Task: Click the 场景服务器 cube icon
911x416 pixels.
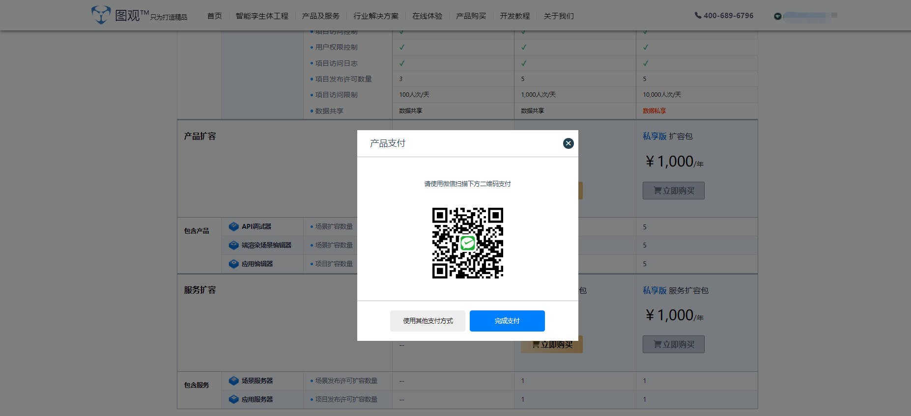Action: tap(234, 381)
